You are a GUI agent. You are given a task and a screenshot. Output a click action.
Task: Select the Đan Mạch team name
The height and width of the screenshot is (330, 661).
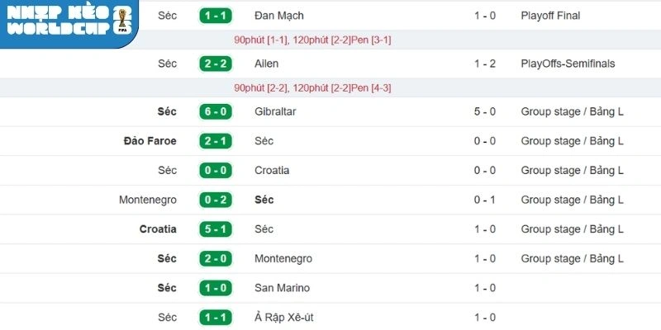coord(281,16)
